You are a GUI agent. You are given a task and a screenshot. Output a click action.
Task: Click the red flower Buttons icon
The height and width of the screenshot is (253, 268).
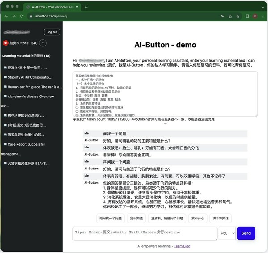[5, 43]
